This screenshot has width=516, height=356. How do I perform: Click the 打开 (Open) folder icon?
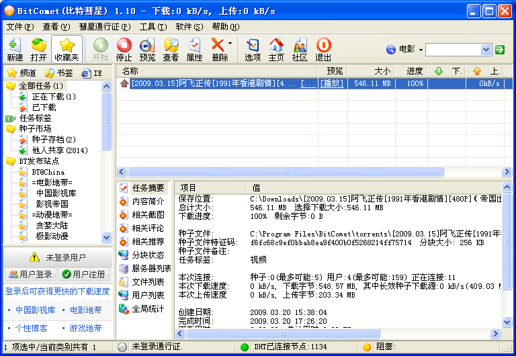click(38, 49)
